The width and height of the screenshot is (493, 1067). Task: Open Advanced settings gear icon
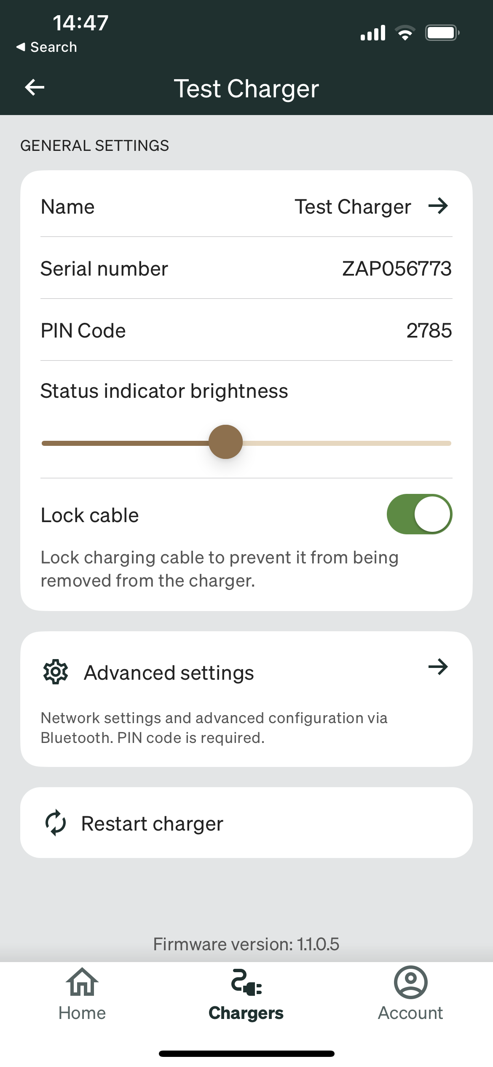click(56, 672)
